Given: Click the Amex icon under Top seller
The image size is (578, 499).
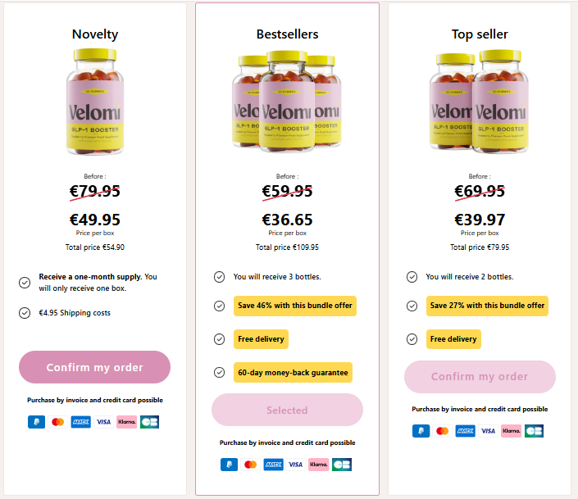Looking at the screenshot, I should 465,431.
